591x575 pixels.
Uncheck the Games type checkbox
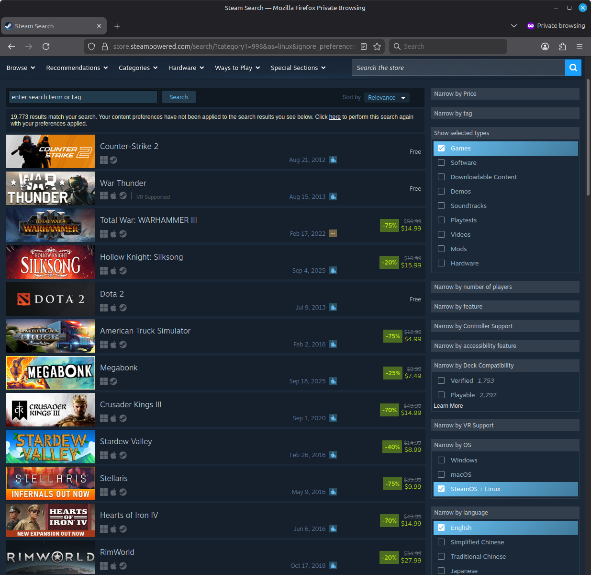[x=441, y=148]
